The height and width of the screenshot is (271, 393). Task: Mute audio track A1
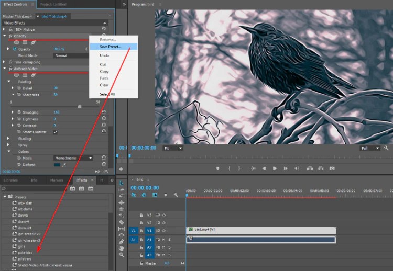pos(163,240)
